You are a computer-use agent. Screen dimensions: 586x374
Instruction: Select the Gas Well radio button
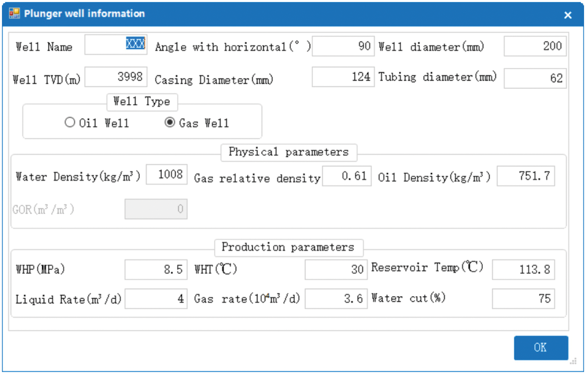point(170,123)
